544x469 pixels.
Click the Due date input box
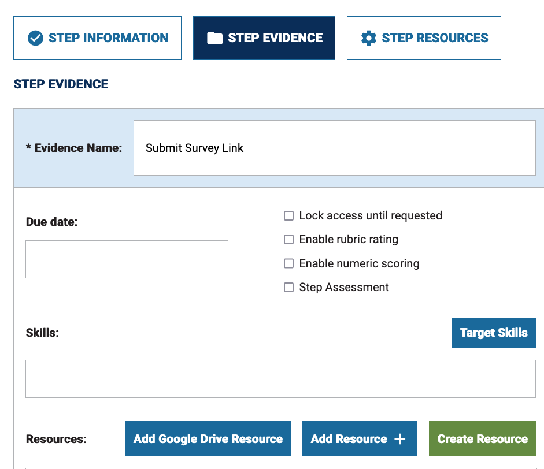point(127,259)
